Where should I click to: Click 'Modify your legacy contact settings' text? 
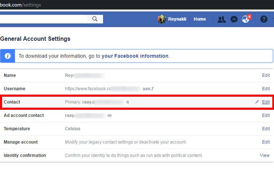[126, 142]
